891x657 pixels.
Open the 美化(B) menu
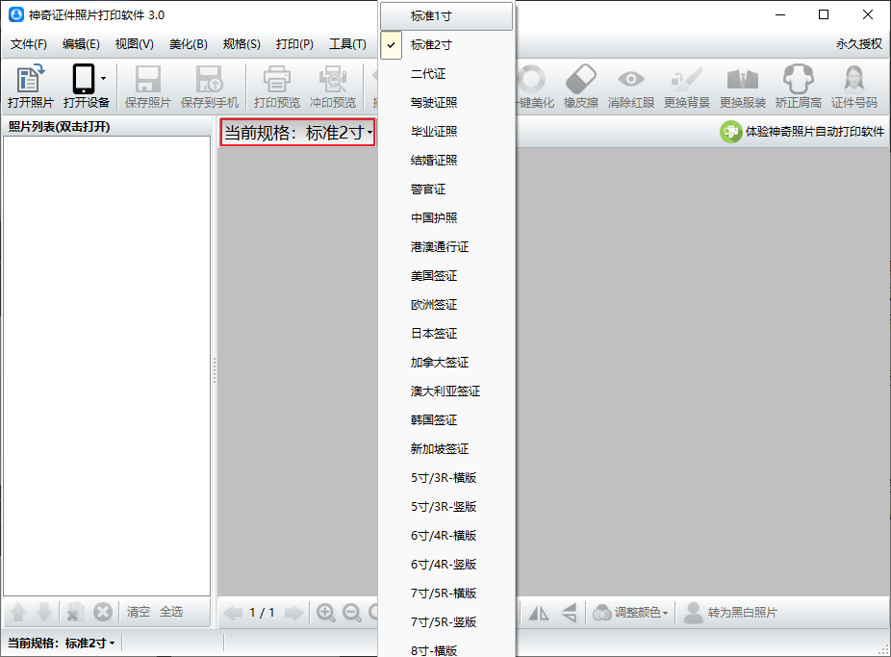(188, 44)
